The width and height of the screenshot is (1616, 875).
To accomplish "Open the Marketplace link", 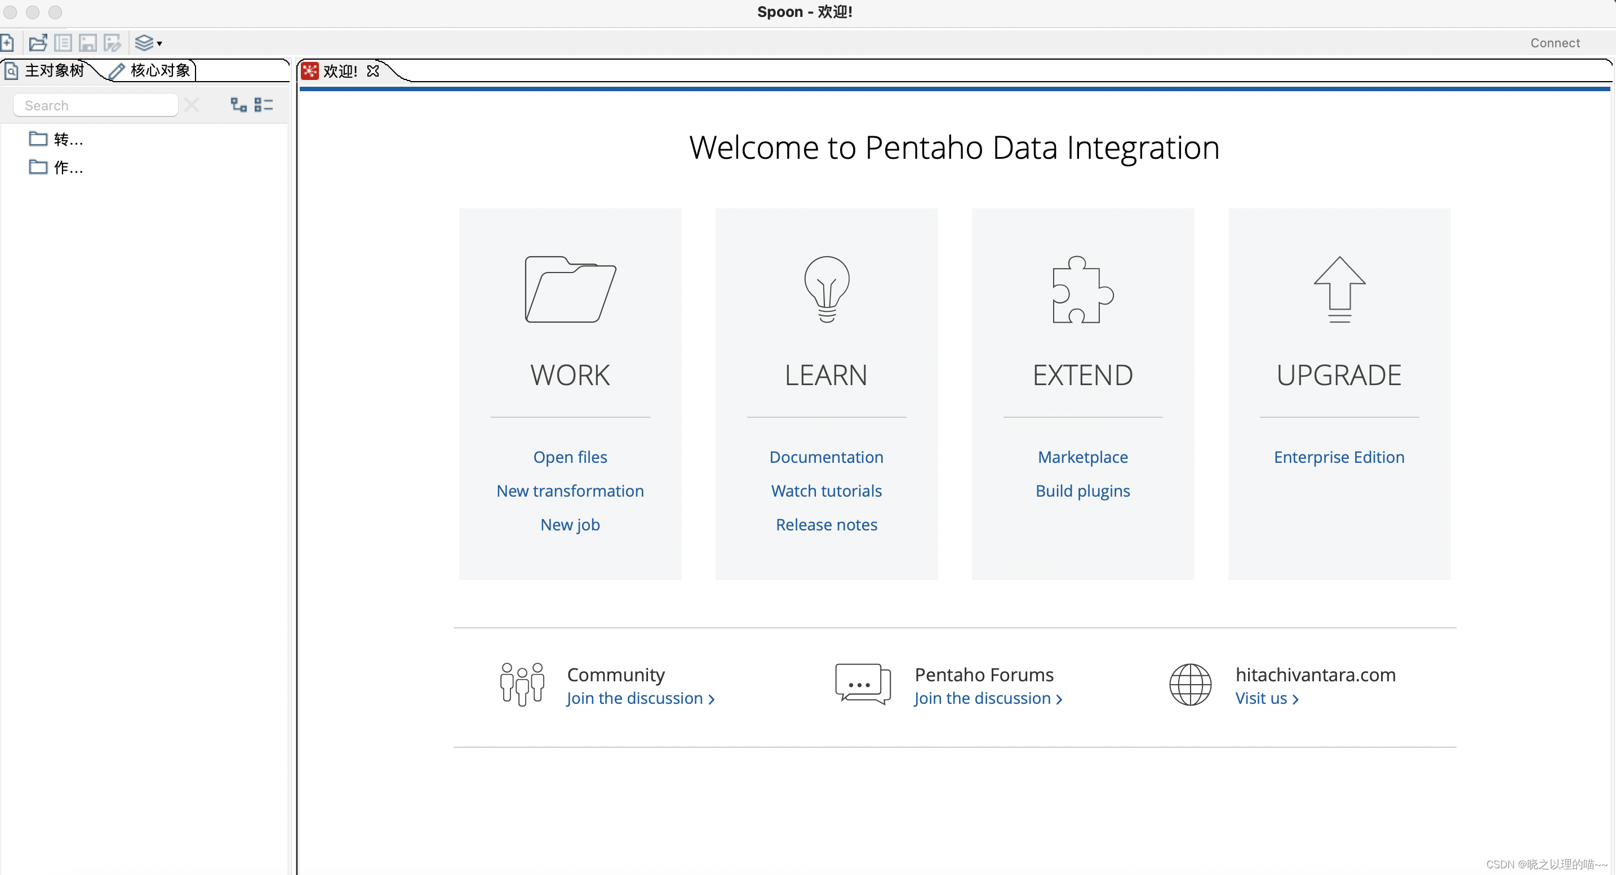I will 1083,457.
